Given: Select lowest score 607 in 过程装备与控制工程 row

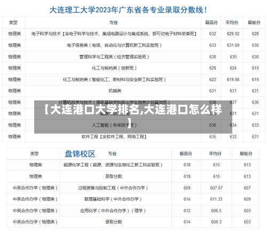Looking at the screenshot, I should click(247, 188).
